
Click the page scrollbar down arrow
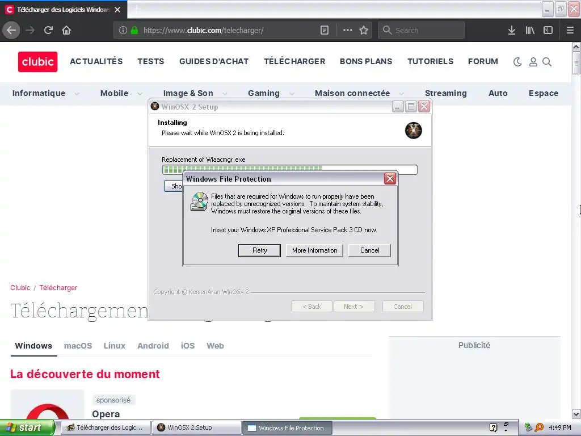click(x=576, y=414)
